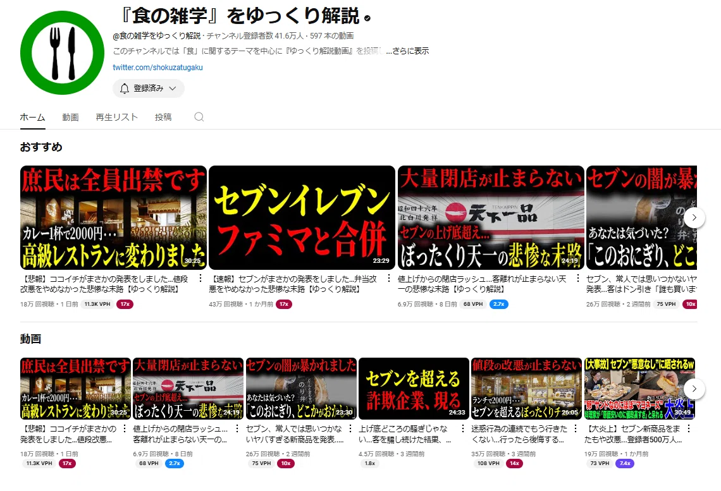The image size is (721, 491).
Task: Open the three-dot menu of the 【大炎上】セブン新商品 video
Action: coord(689,428)
